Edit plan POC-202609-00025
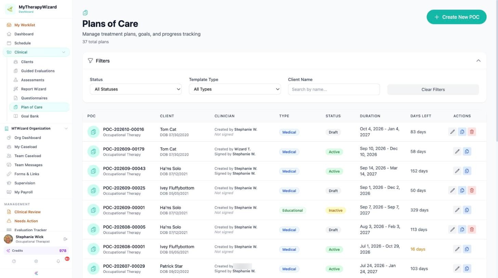The image size is (498, 278). pyautogui.click(x=452, y=190)
